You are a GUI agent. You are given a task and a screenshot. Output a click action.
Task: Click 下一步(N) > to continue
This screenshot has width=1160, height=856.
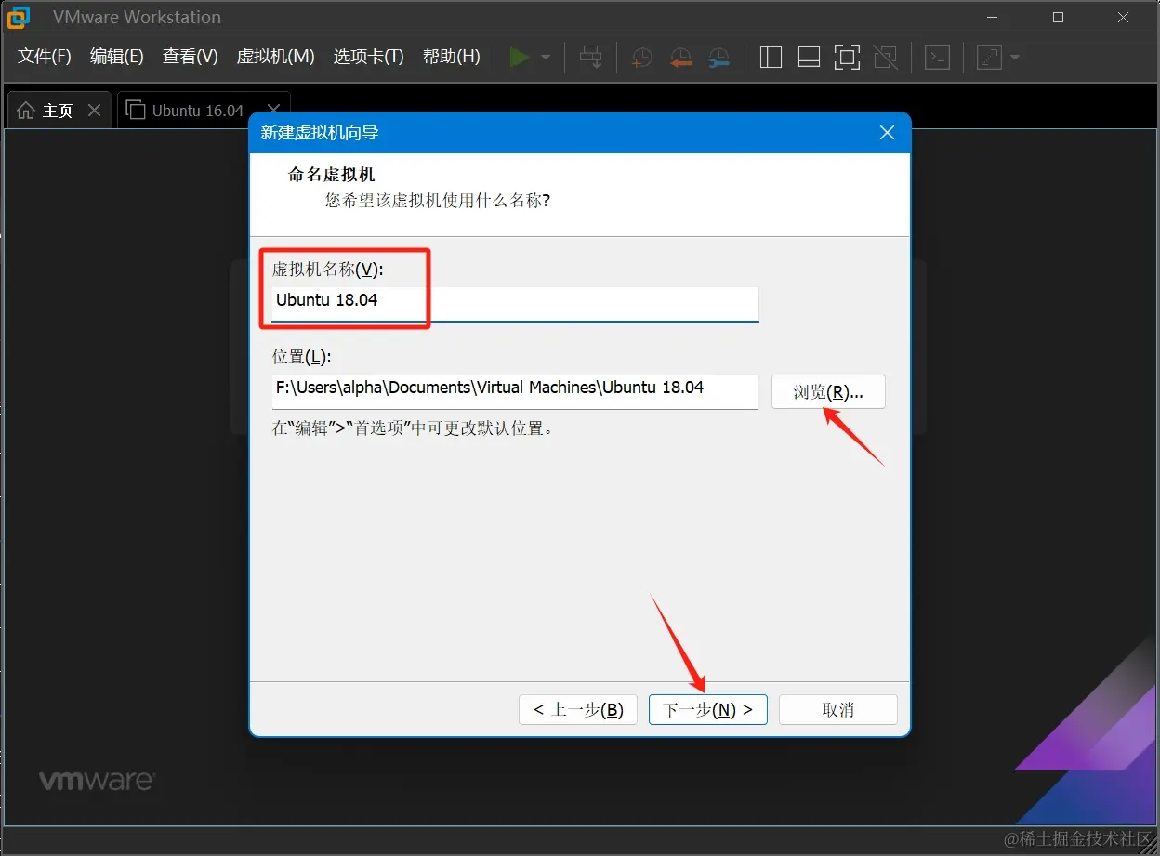[x=708, y=710]
